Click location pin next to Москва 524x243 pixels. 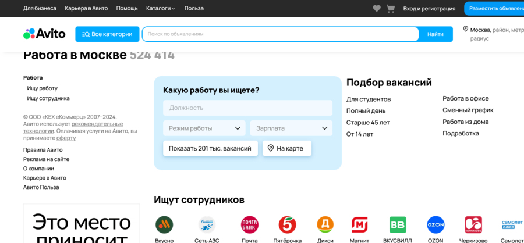pos(466,29)
